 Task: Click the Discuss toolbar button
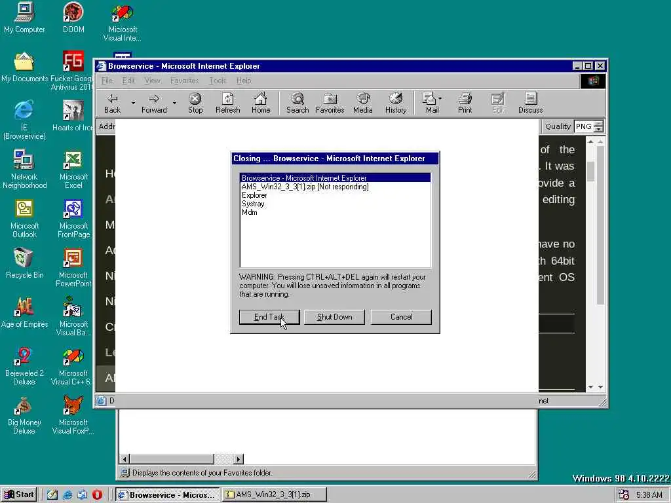point(530,103)
